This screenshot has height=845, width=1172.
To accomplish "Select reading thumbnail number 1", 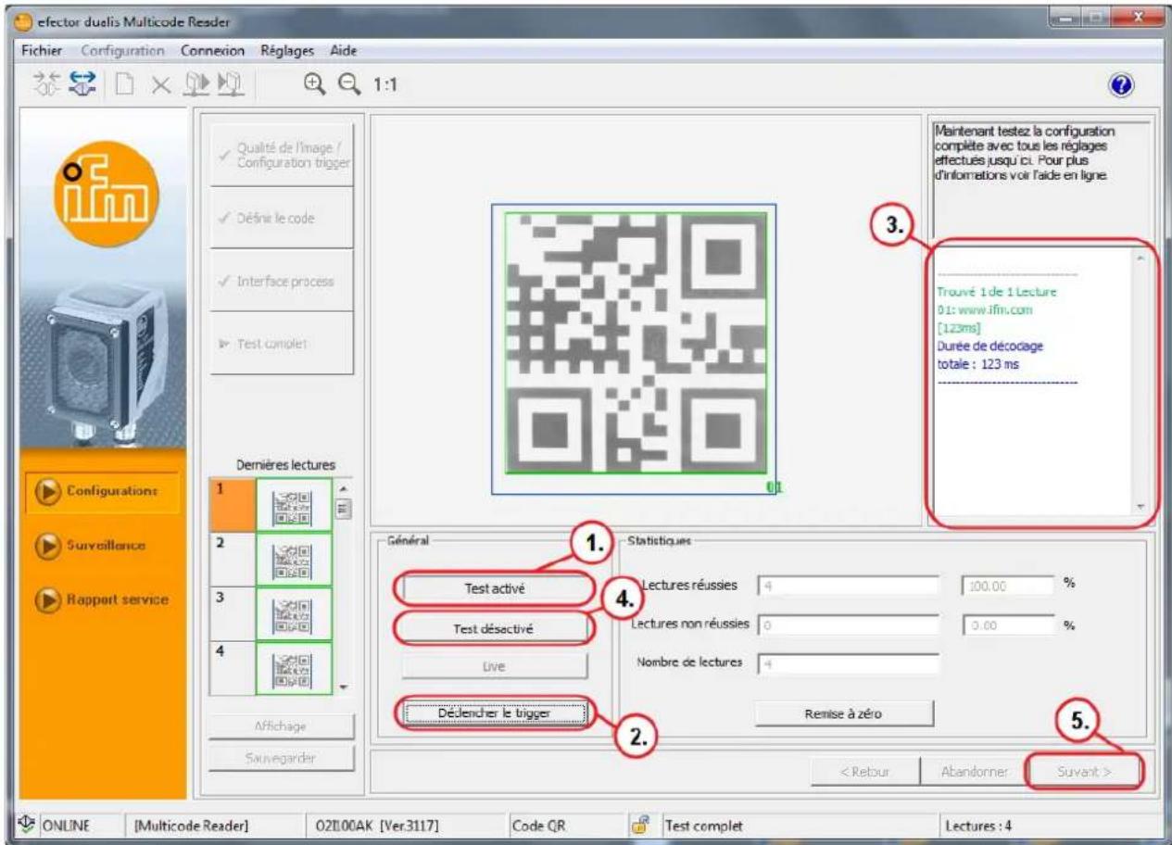I will (x=294, y=505).
